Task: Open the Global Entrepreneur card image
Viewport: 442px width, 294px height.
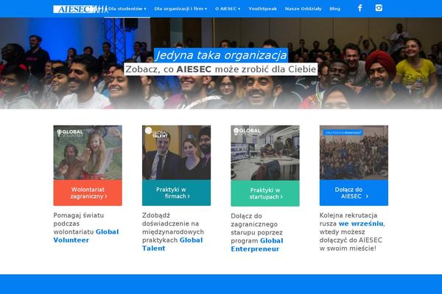Action: pyautogui.click(x=265, y=153)
